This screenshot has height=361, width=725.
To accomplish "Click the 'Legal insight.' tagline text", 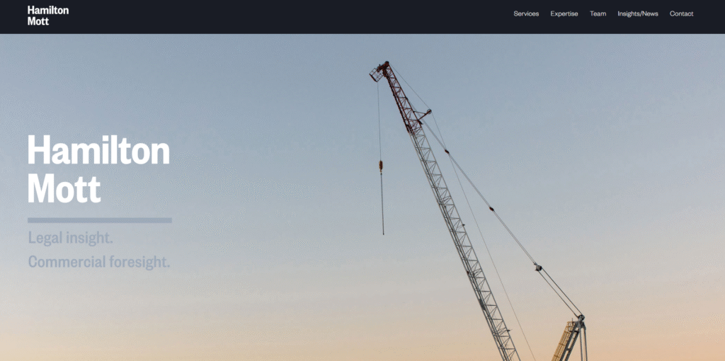I will tap(71, 238).
